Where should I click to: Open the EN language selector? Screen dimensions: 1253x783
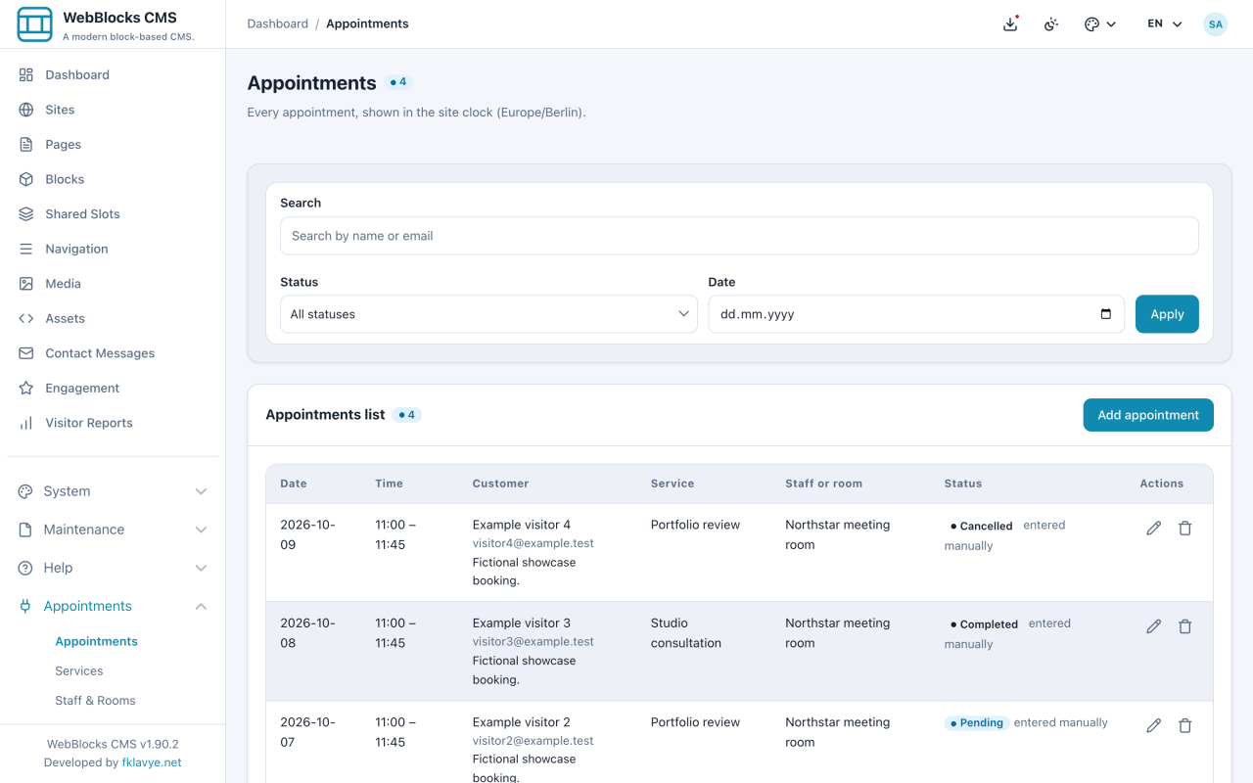click(x=1165, y=23)
